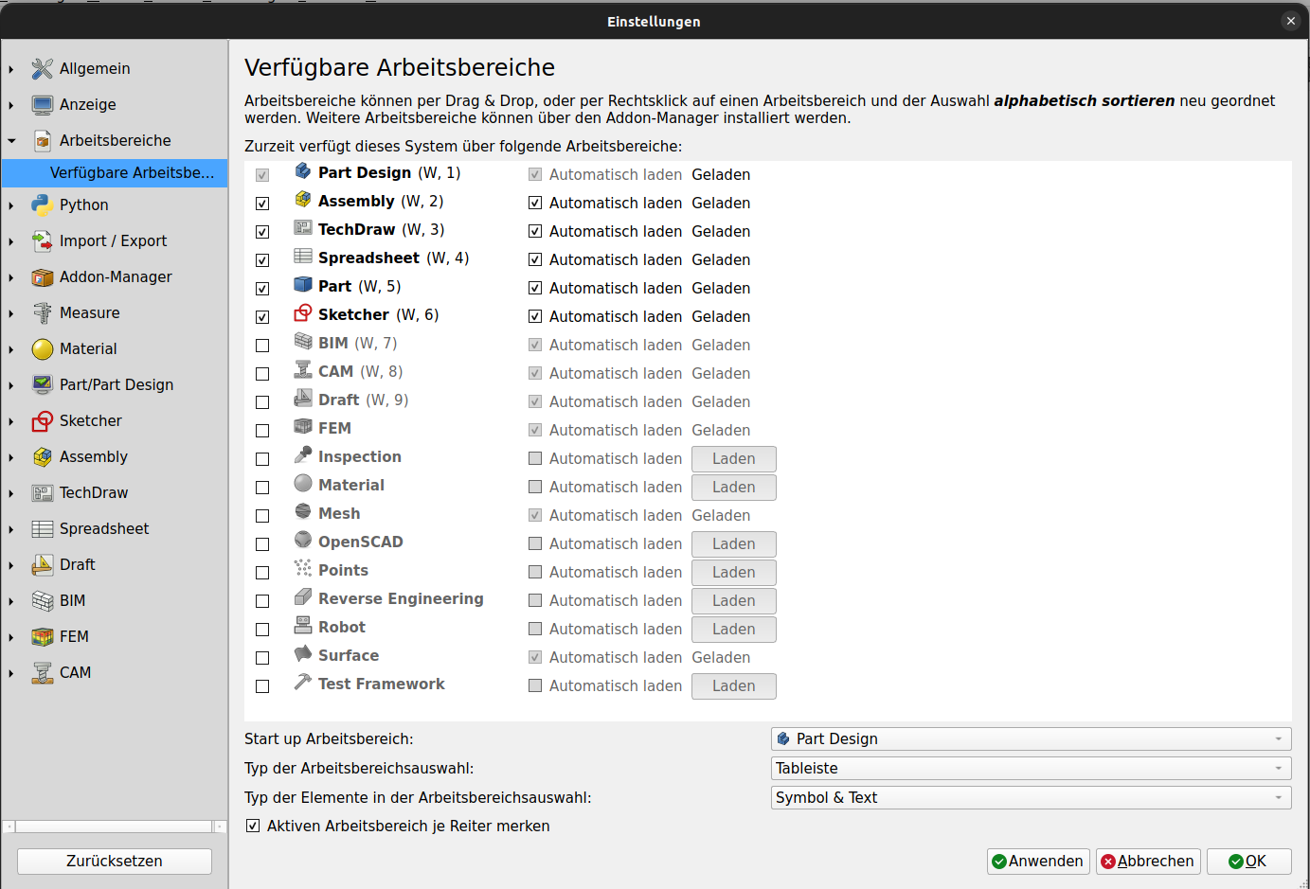This screenshot has height=889, width=1310.
Task: Open the 'Symbol & Text' dropdown
Action: (1031, 797)
